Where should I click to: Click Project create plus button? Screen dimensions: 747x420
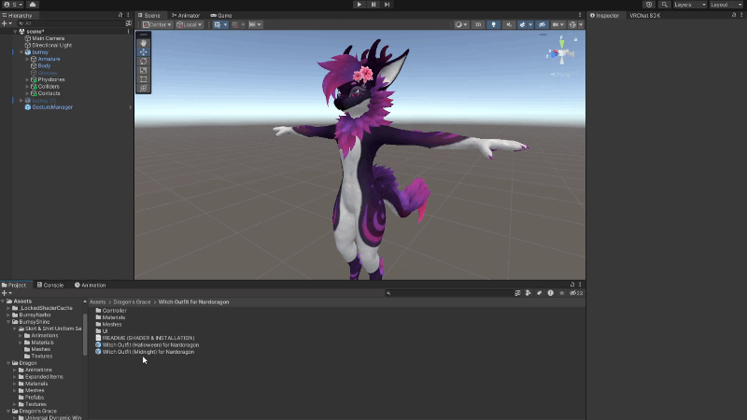[7, 293]
